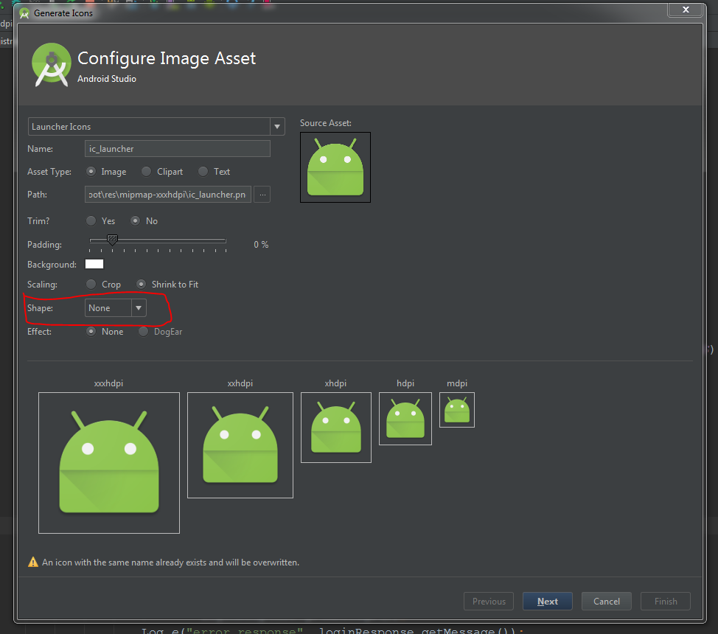The image size is (718, 634).
Task: Click the Cancel button
Action: (x=606, y=601)
